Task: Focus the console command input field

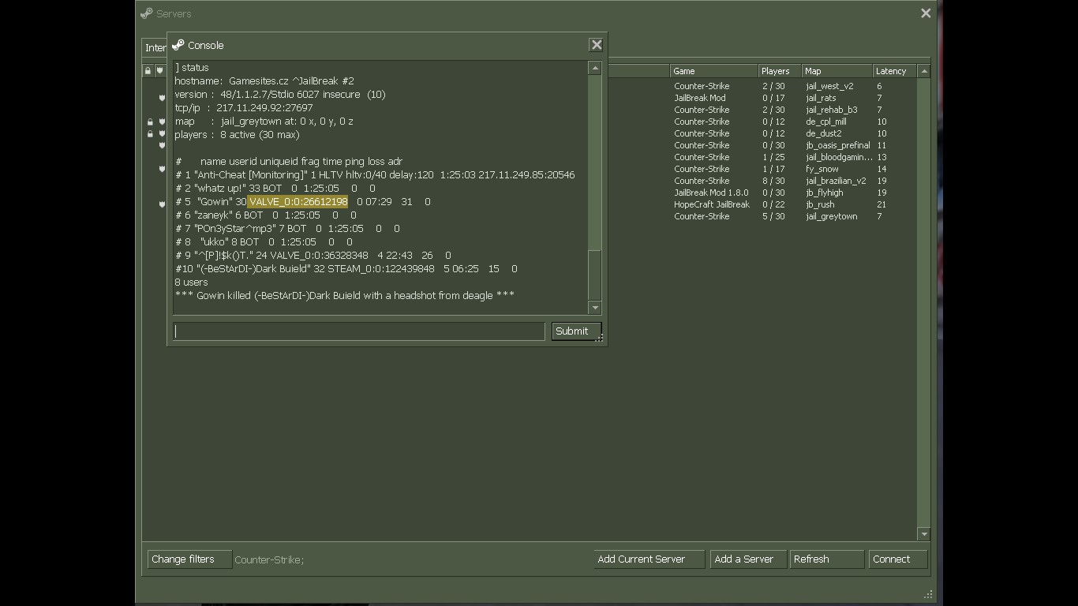Action: (359, 331)
